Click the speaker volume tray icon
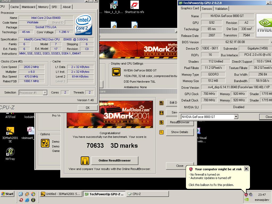 [251, 195]
